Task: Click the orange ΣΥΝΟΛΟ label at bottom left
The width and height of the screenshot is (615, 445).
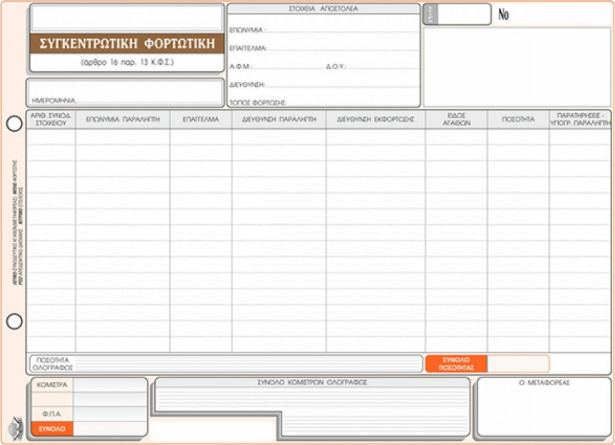Action: 52,429
